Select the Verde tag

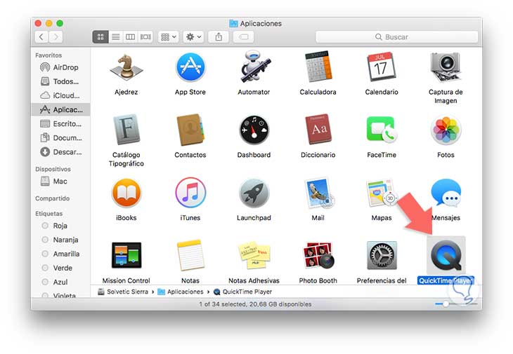pyautogui.click(x=60, y=268)
